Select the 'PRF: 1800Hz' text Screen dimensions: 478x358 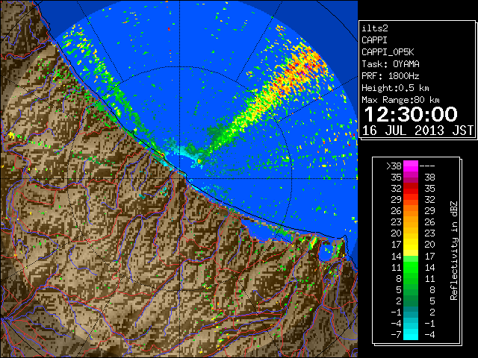pyautogui.click(x=391, y=76)
